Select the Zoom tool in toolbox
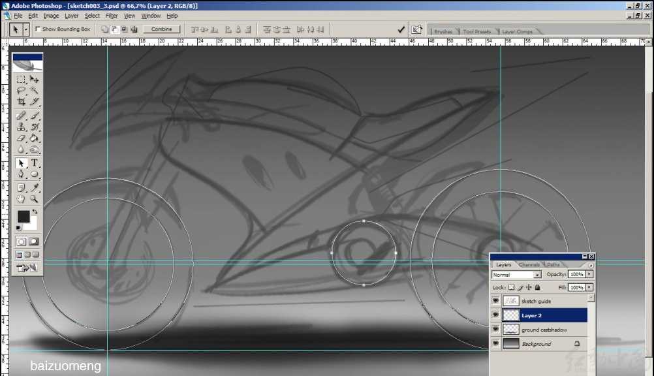Screen dimensions: 654x376 [34, 198]
